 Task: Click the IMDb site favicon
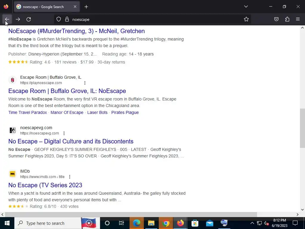pyautogui.click(x=13, y=174)
